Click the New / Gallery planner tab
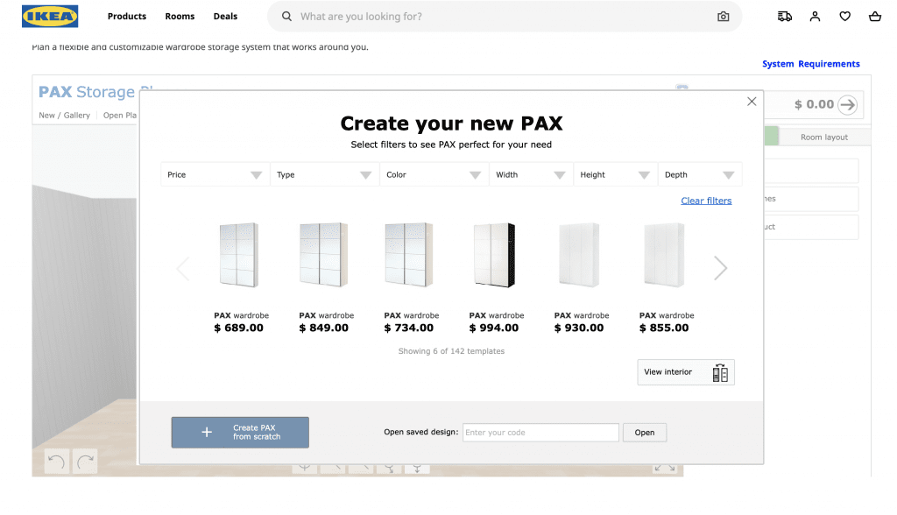 [65, 115]
